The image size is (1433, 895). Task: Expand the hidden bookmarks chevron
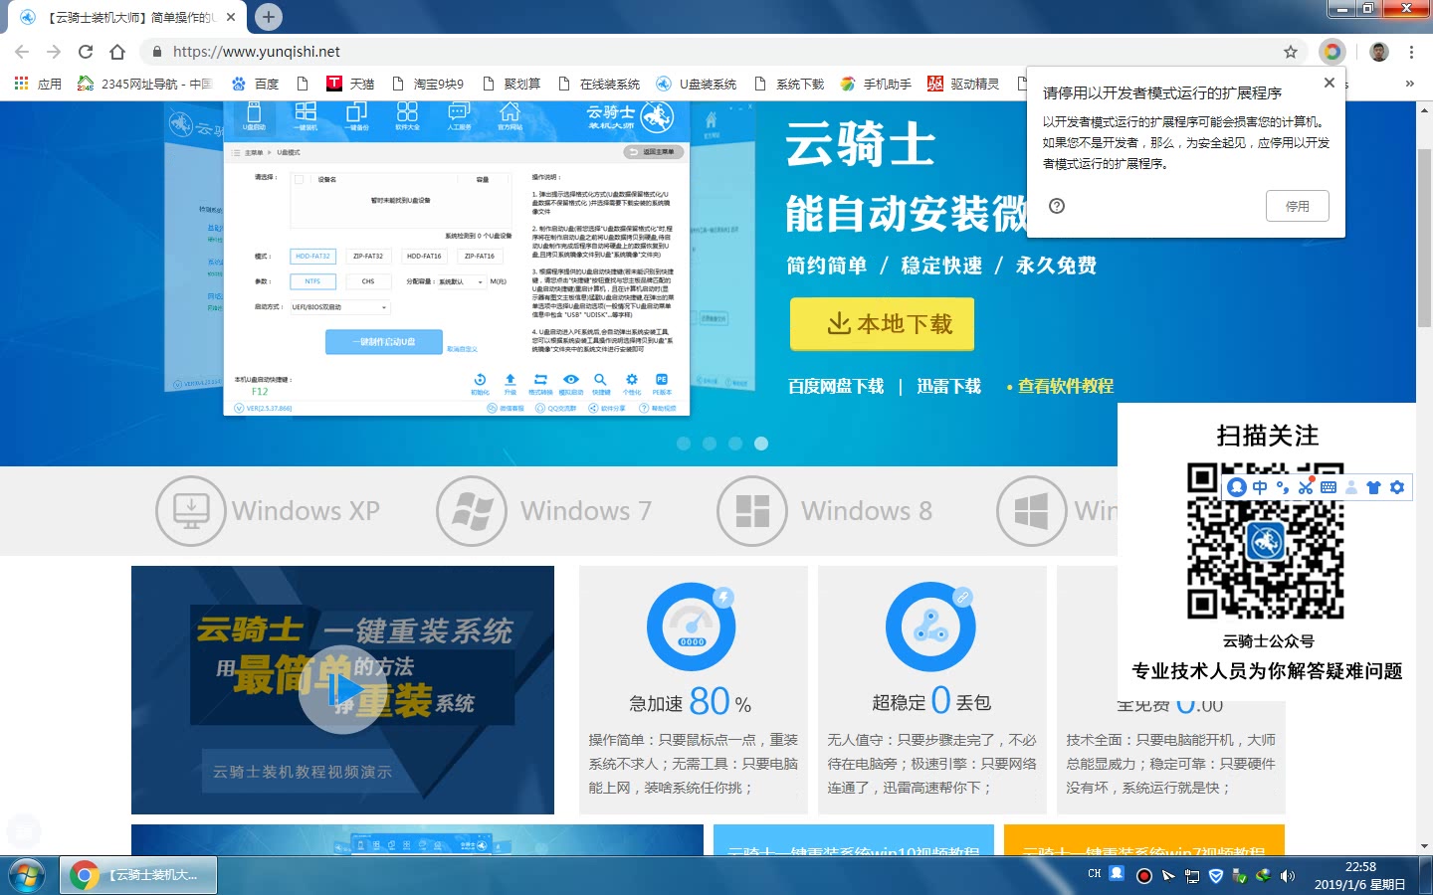click(x=1409, y=84)
